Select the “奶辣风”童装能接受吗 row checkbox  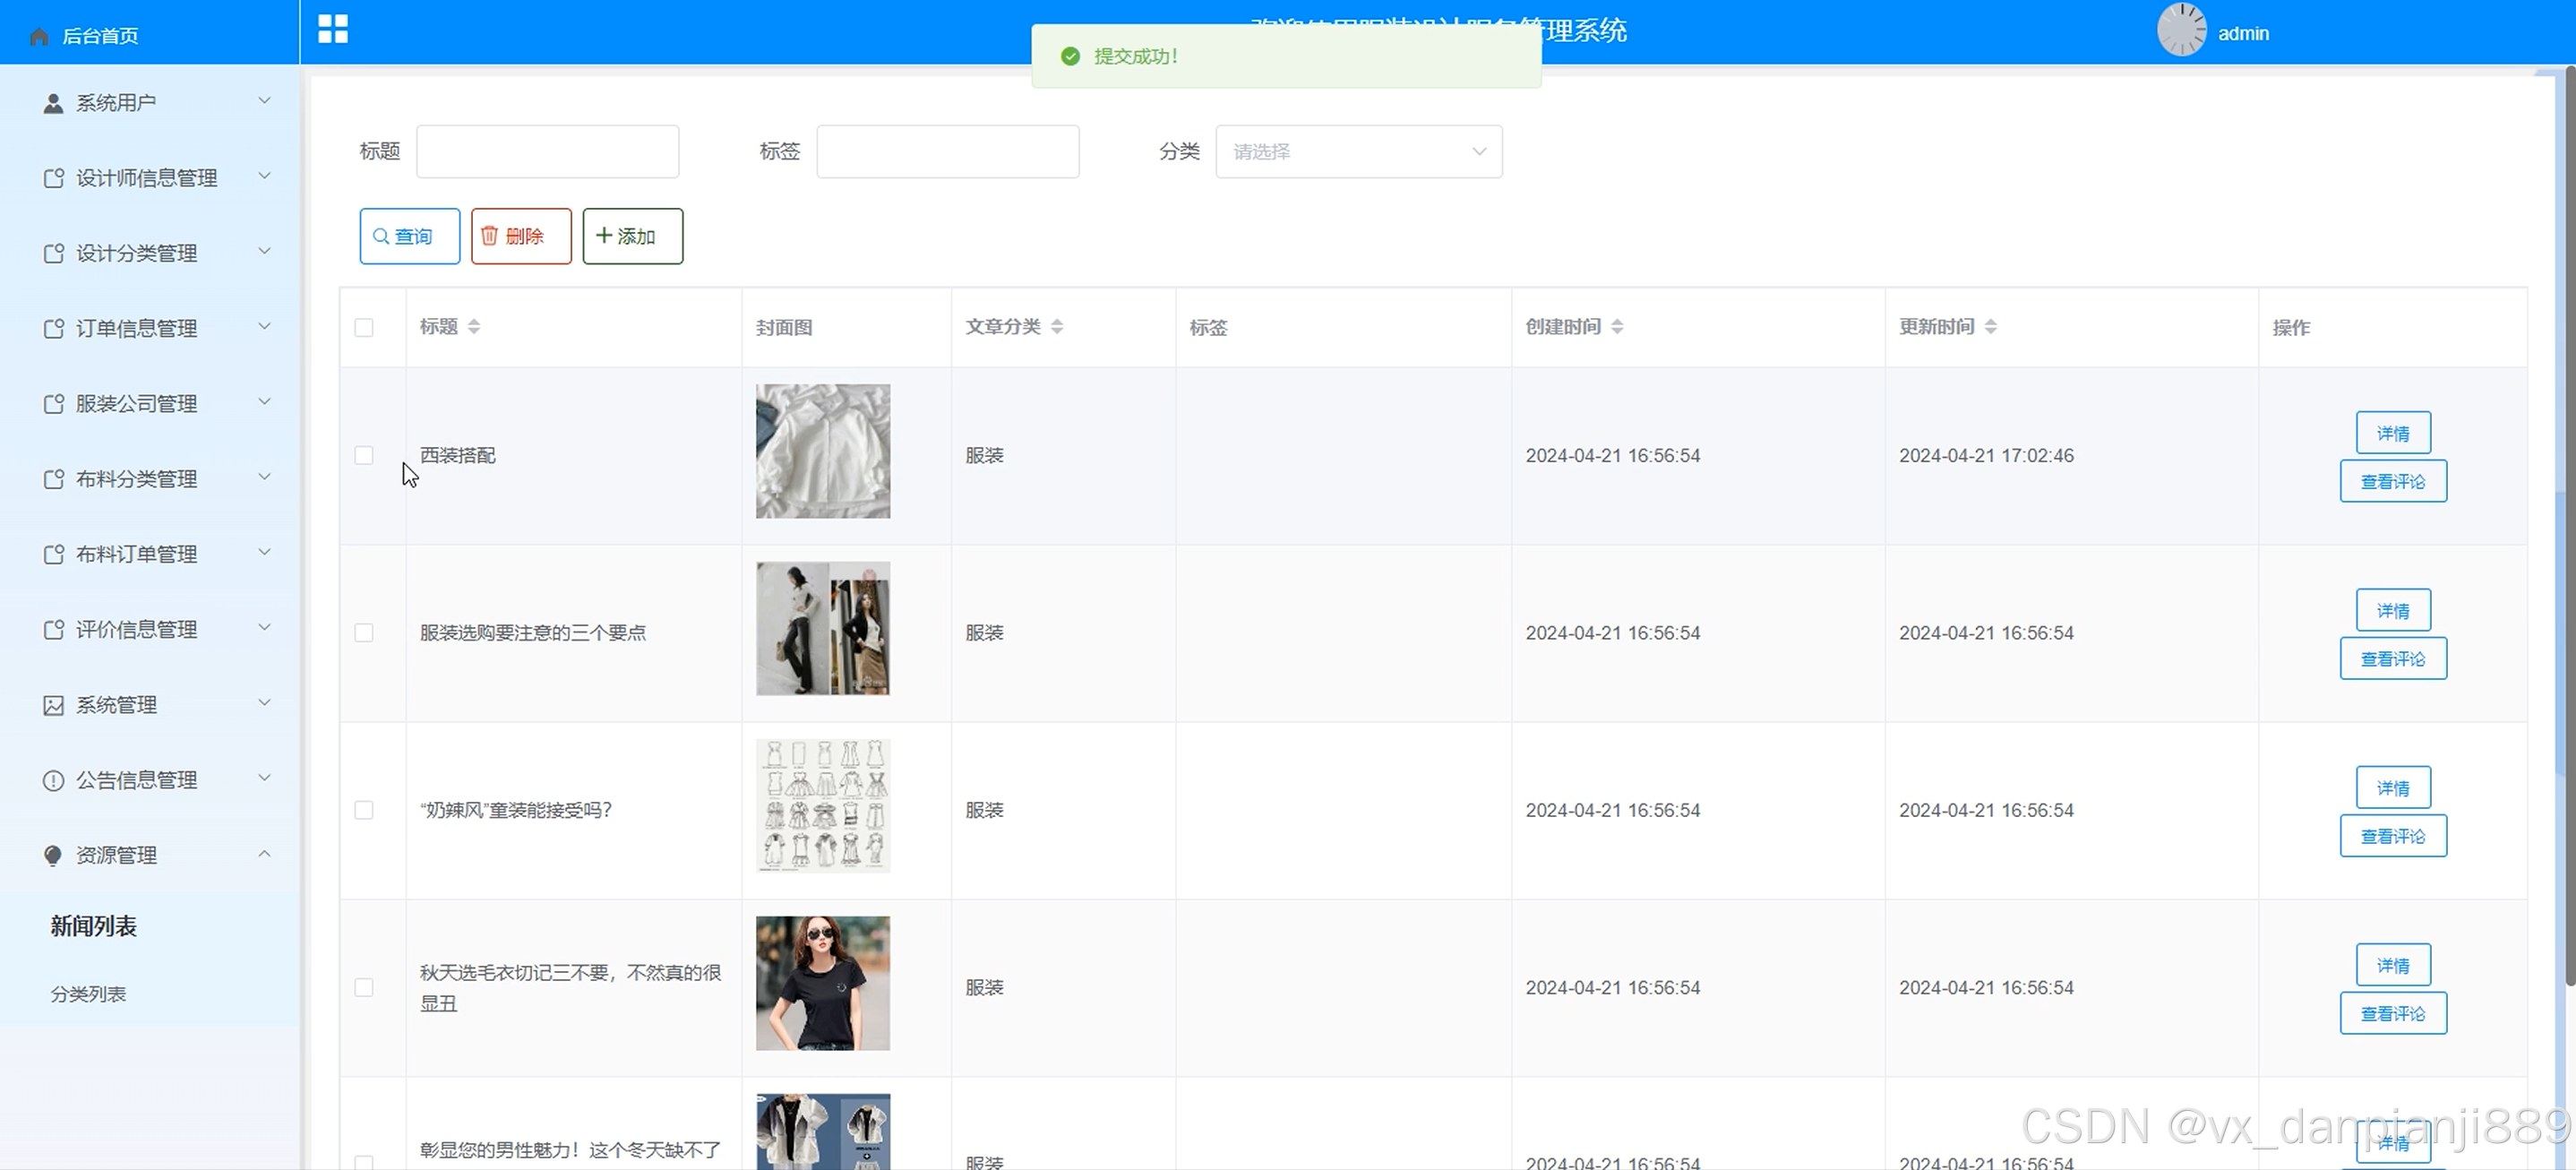point(364,810)
